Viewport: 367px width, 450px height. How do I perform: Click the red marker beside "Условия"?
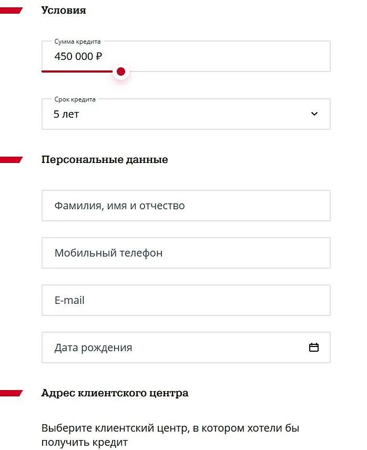[11, 11]
